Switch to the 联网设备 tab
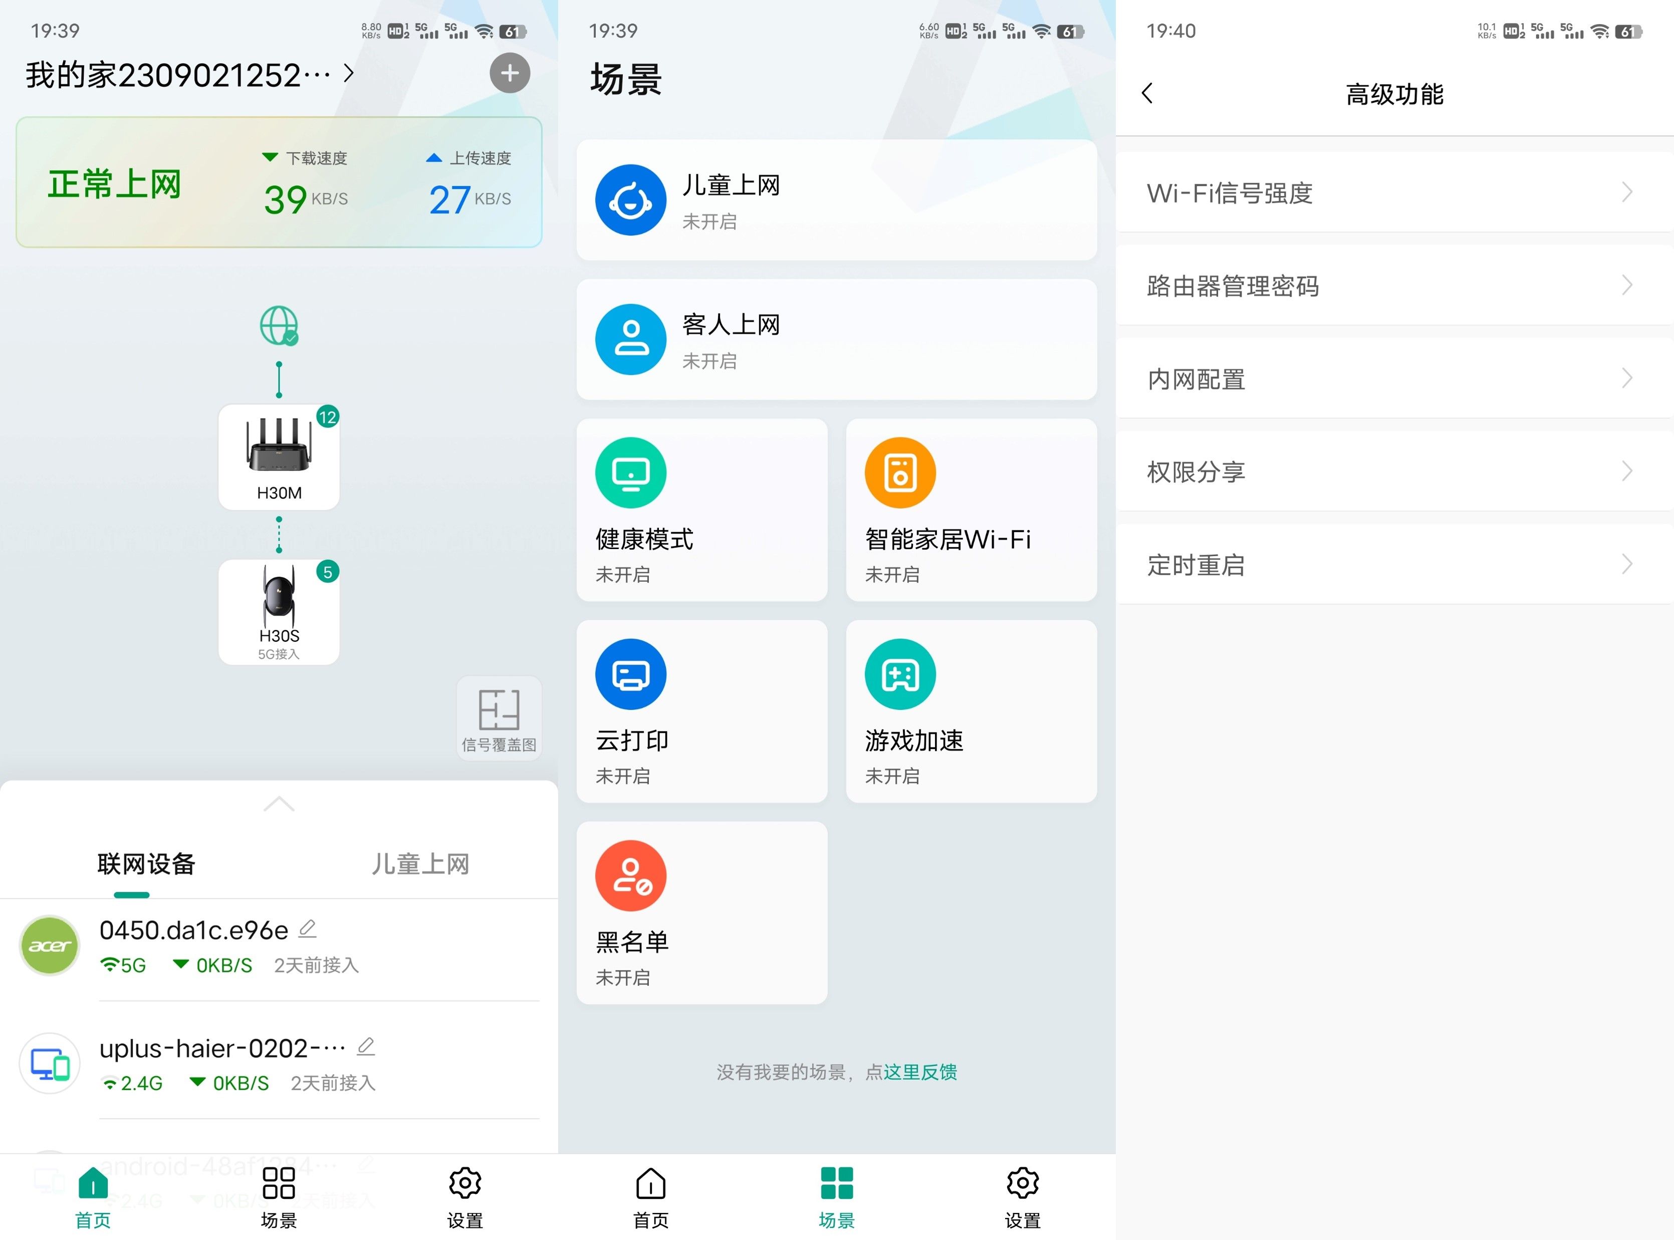Screen dimensions: 1674x1240 pos(146,864)
